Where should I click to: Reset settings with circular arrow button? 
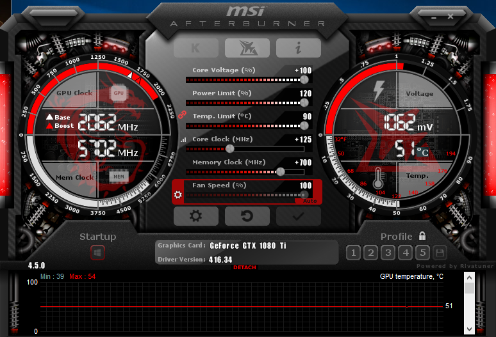[x=247, y=216]
